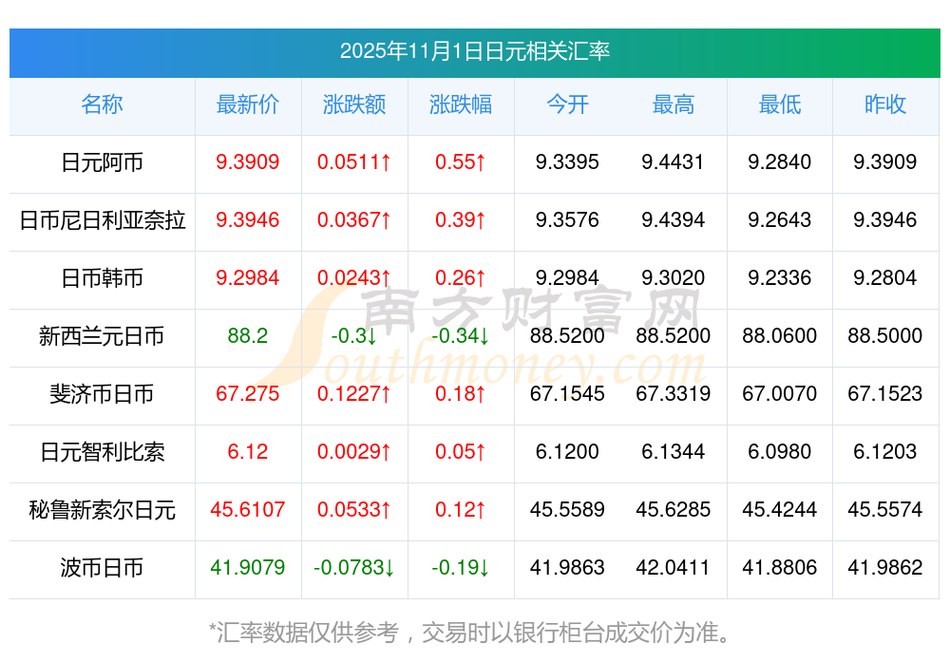Click the 今开 column header
This screenshot has height=662, width=950.
pos(567,105)
